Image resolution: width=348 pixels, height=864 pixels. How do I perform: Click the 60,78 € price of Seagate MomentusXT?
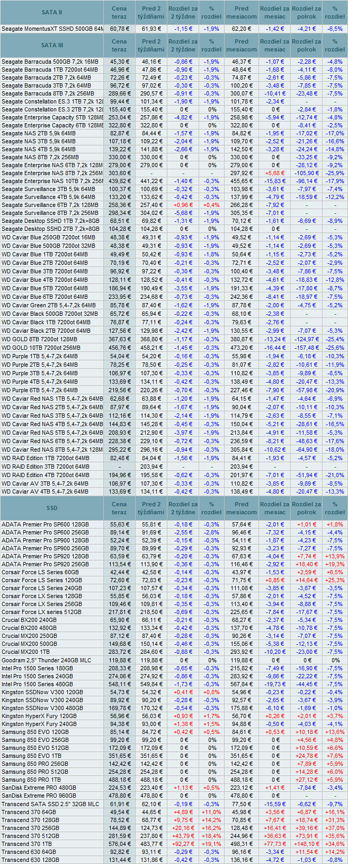coord(119,28)
